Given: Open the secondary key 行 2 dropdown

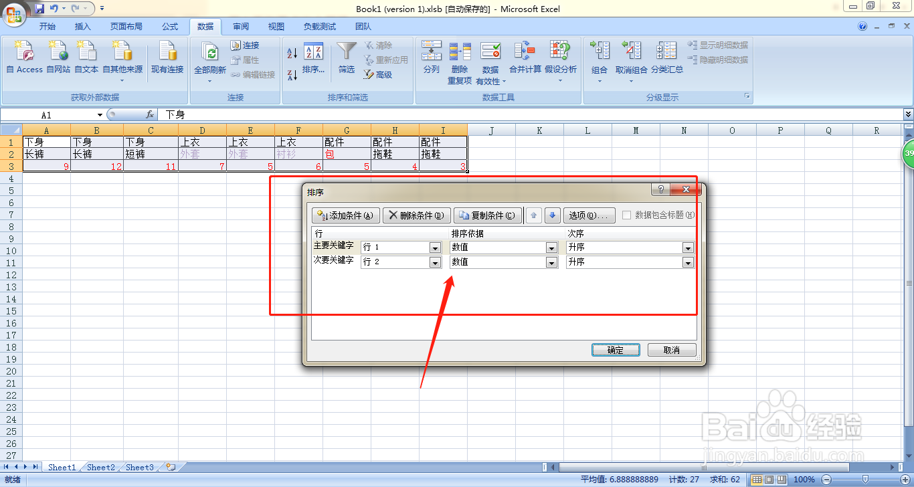Looking at the screenshot, I should tap(435, 262).
